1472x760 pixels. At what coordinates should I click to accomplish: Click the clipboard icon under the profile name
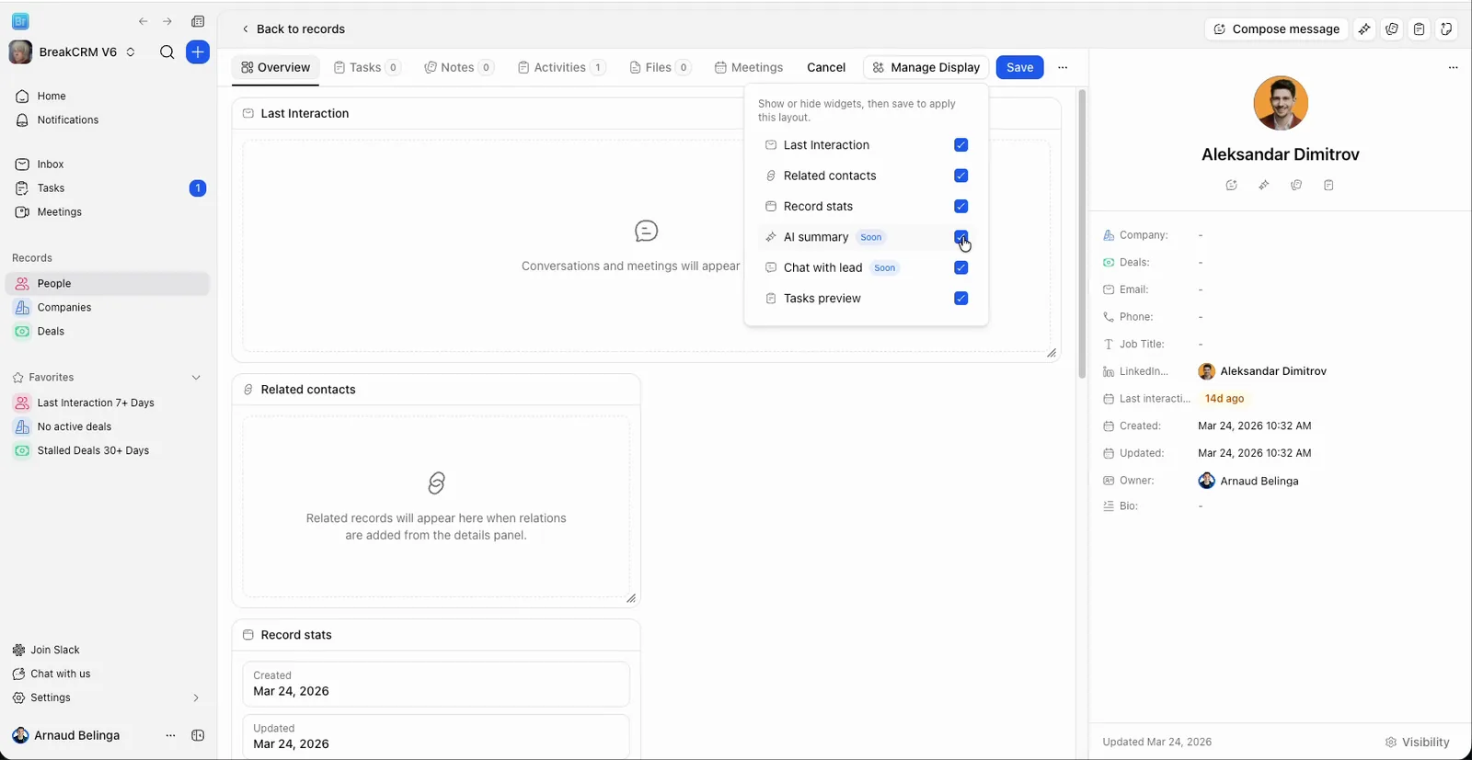coord(1328,185)
